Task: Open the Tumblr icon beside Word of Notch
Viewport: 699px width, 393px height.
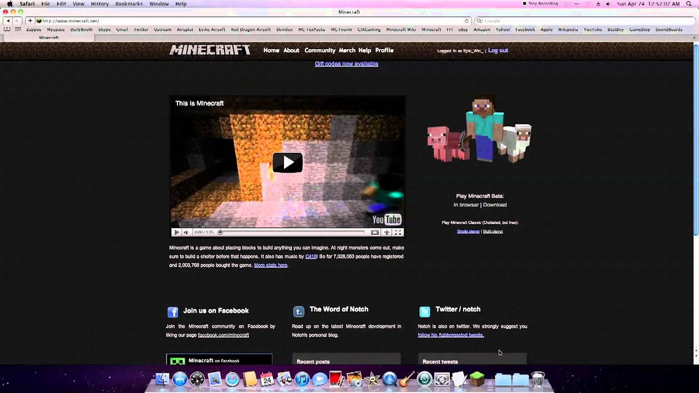Action: [x=298, y=311]
